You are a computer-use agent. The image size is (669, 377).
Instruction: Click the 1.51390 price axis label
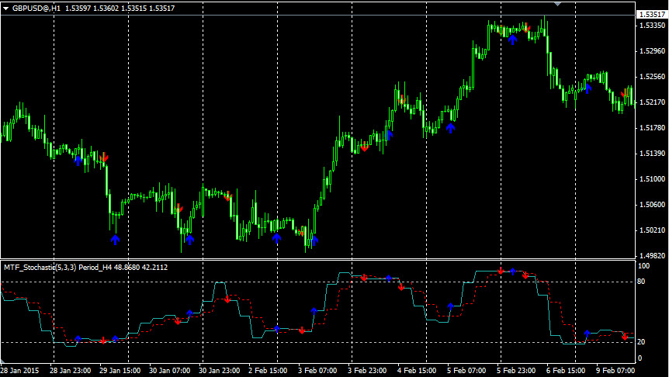point(652,154)
